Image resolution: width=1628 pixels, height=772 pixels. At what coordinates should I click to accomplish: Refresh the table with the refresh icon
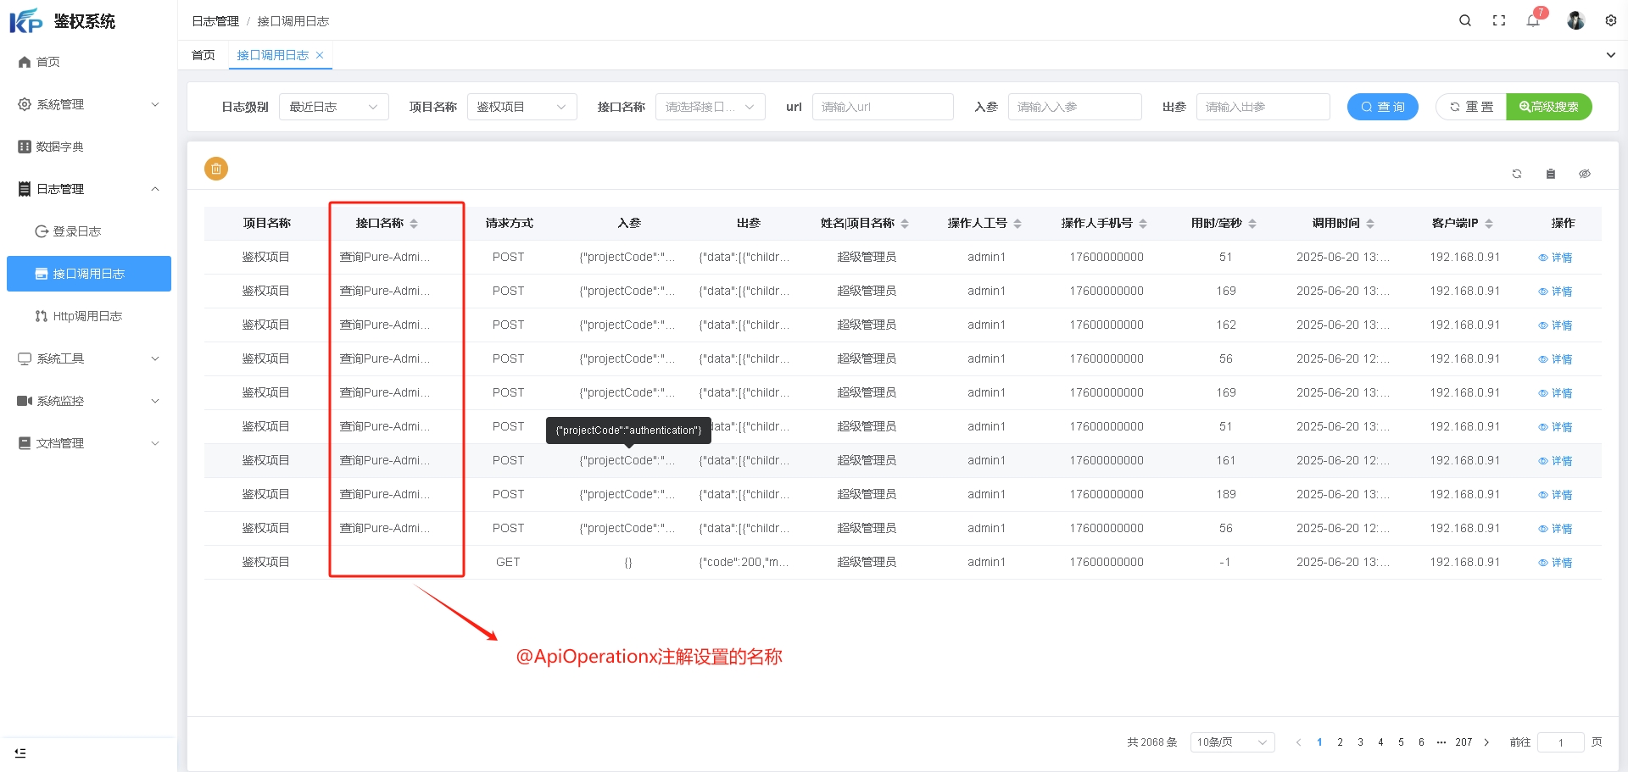(1517, 174)
